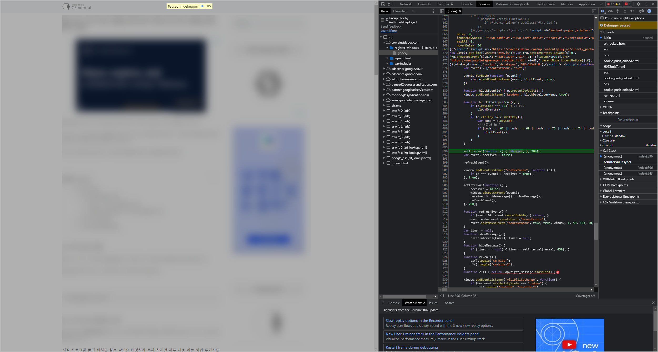This screenshot has height=352, width=658.
Task: Step out of current function
Action: point(625,11)
